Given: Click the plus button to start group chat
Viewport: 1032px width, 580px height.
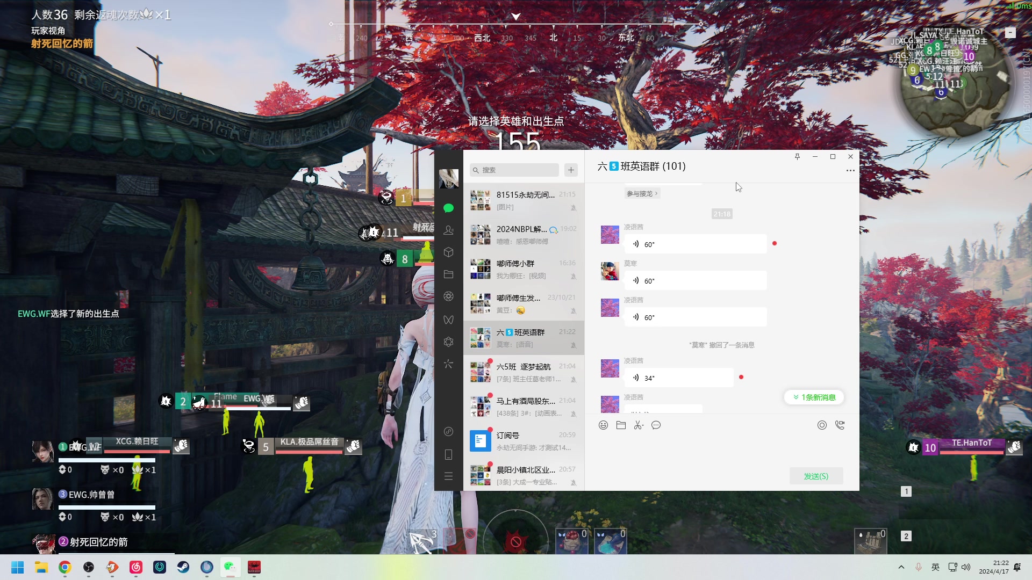Looking at the screenshot, I should point(571,170).
